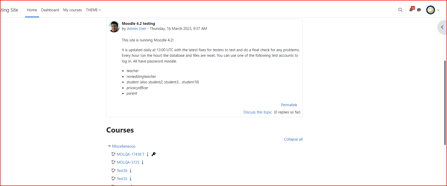Viewport: 447px width, 186px height.
Task: Expand the user menu dropdown arrow
Action: click(438, 10)
